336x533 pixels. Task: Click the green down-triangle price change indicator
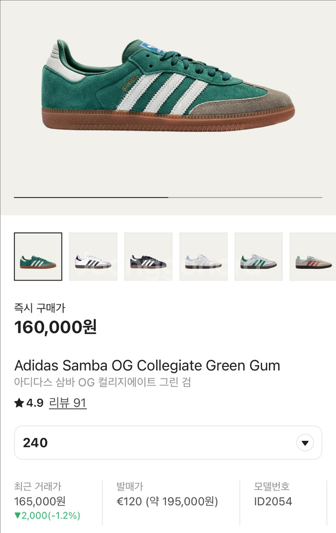(x=17, y=516)
